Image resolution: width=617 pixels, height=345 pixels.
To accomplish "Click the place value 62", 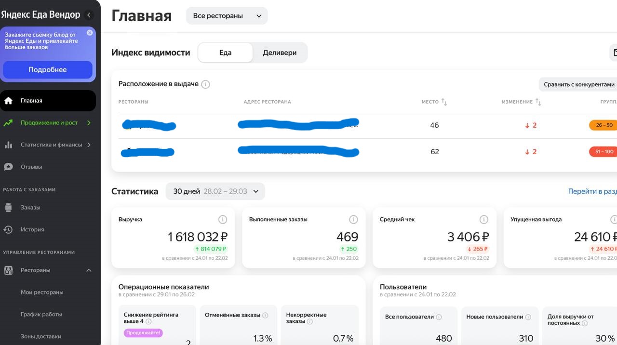I will 434,152.
